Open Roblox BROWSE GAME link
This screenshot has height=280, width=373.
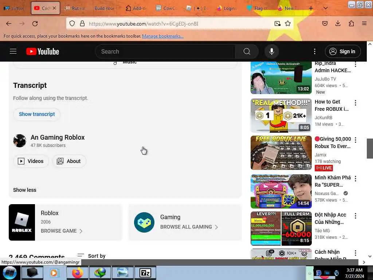click(x=61, y=231)
